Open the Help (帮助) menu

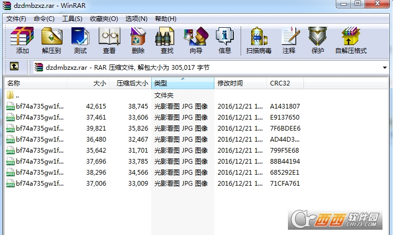tap(166, 19)
